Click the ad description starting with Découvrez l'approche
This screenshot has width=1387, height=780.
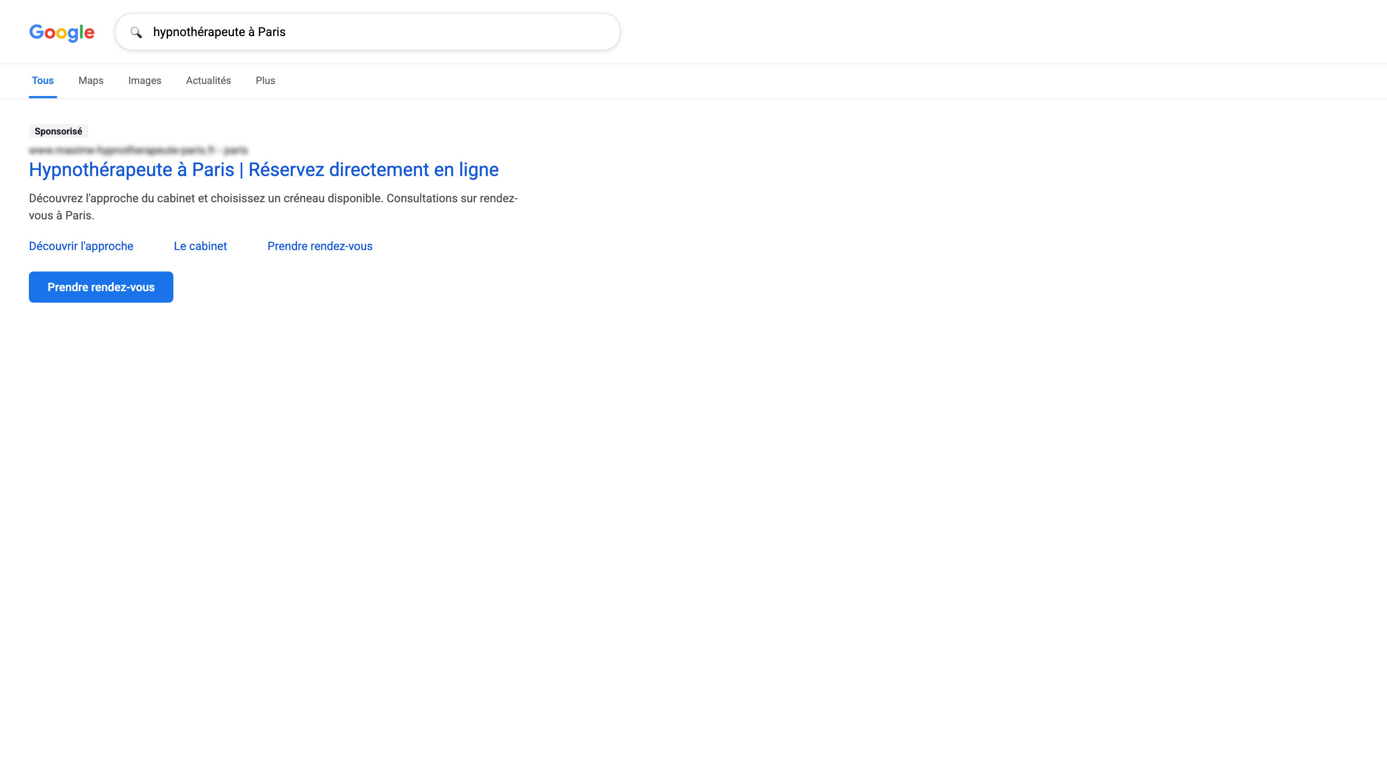[274, 207]
